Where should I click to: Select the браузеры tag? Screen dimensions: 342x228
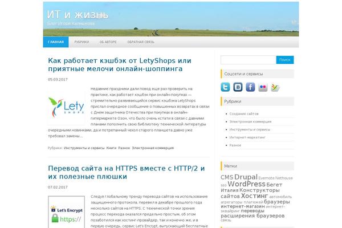point(277,202)
